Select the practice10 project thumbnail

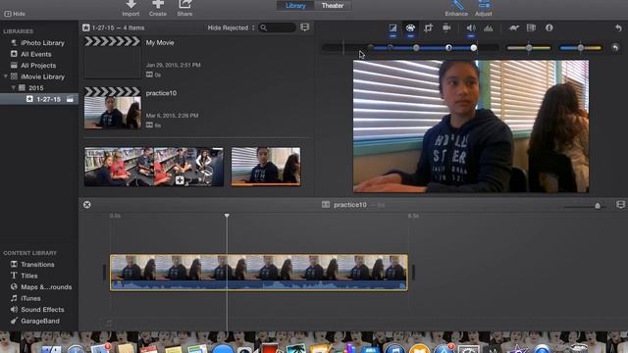pos(112,108)
